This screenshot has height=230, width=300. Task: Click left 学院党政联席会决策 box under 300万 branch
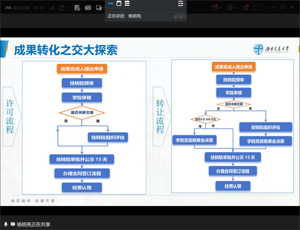[194, 141]
